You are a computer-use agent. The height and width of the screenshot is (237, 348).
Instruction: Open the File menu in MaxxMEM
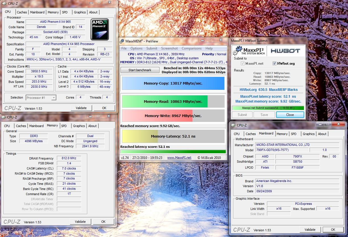tap(124, 48)
